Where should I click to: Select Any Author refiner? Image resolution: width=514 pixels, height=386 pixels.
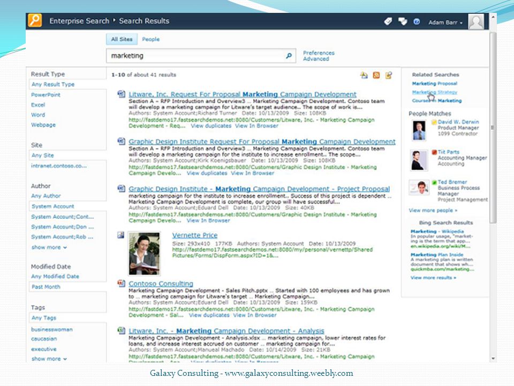[46, 196]
